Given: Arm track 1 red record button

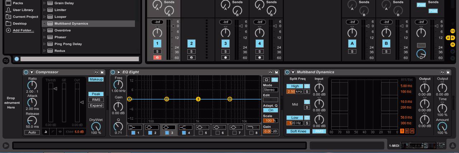Looking at the screenshot, I should (x=157, y=57).
